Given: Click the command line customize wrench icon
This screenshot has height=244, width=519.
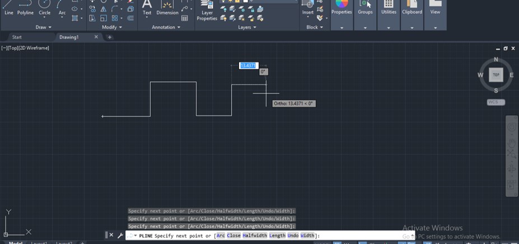Looking at the screenshot, I should 120,235.
